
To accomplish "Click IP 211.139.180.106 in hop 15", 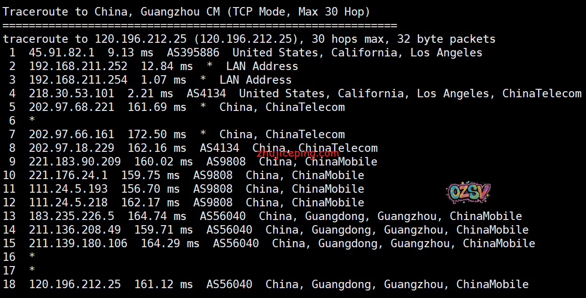I will coord(78,243).
